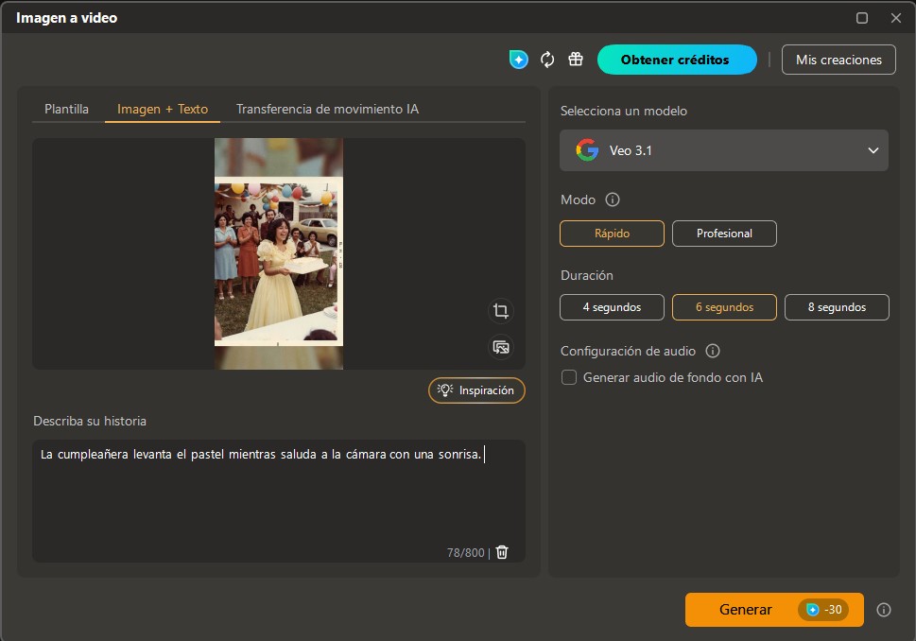The image size is (916, 641).
Task: Clear the prompt with the trash icon
Action: coord(501,552)
